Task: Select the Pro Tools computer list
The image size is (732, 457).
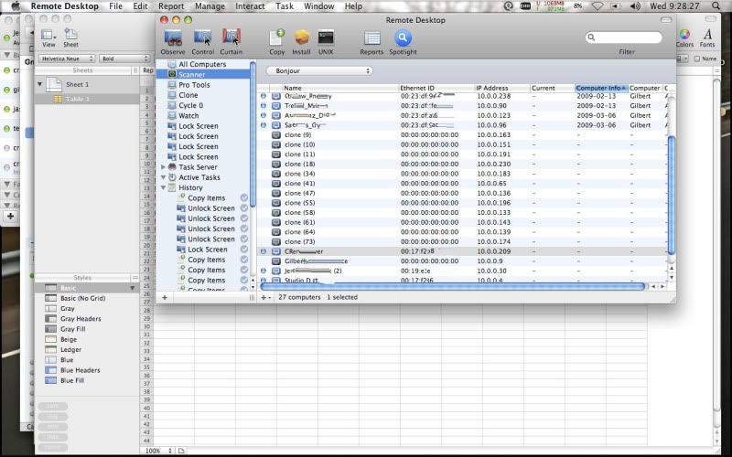Action: (195, 85)
